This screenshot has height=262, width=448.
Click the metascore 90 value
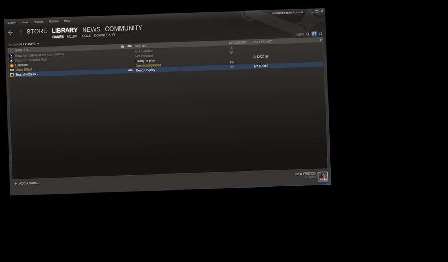(x=231, y=48)
